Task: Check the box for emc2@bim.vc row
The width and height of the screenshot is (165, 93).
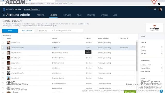Action: [3, 73]
